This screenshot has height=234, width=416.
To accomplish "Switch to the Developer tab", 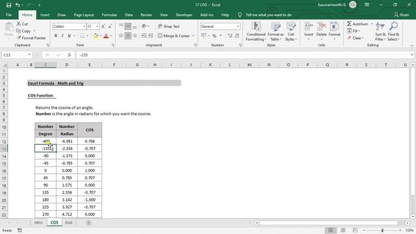I will coord(184,15).
